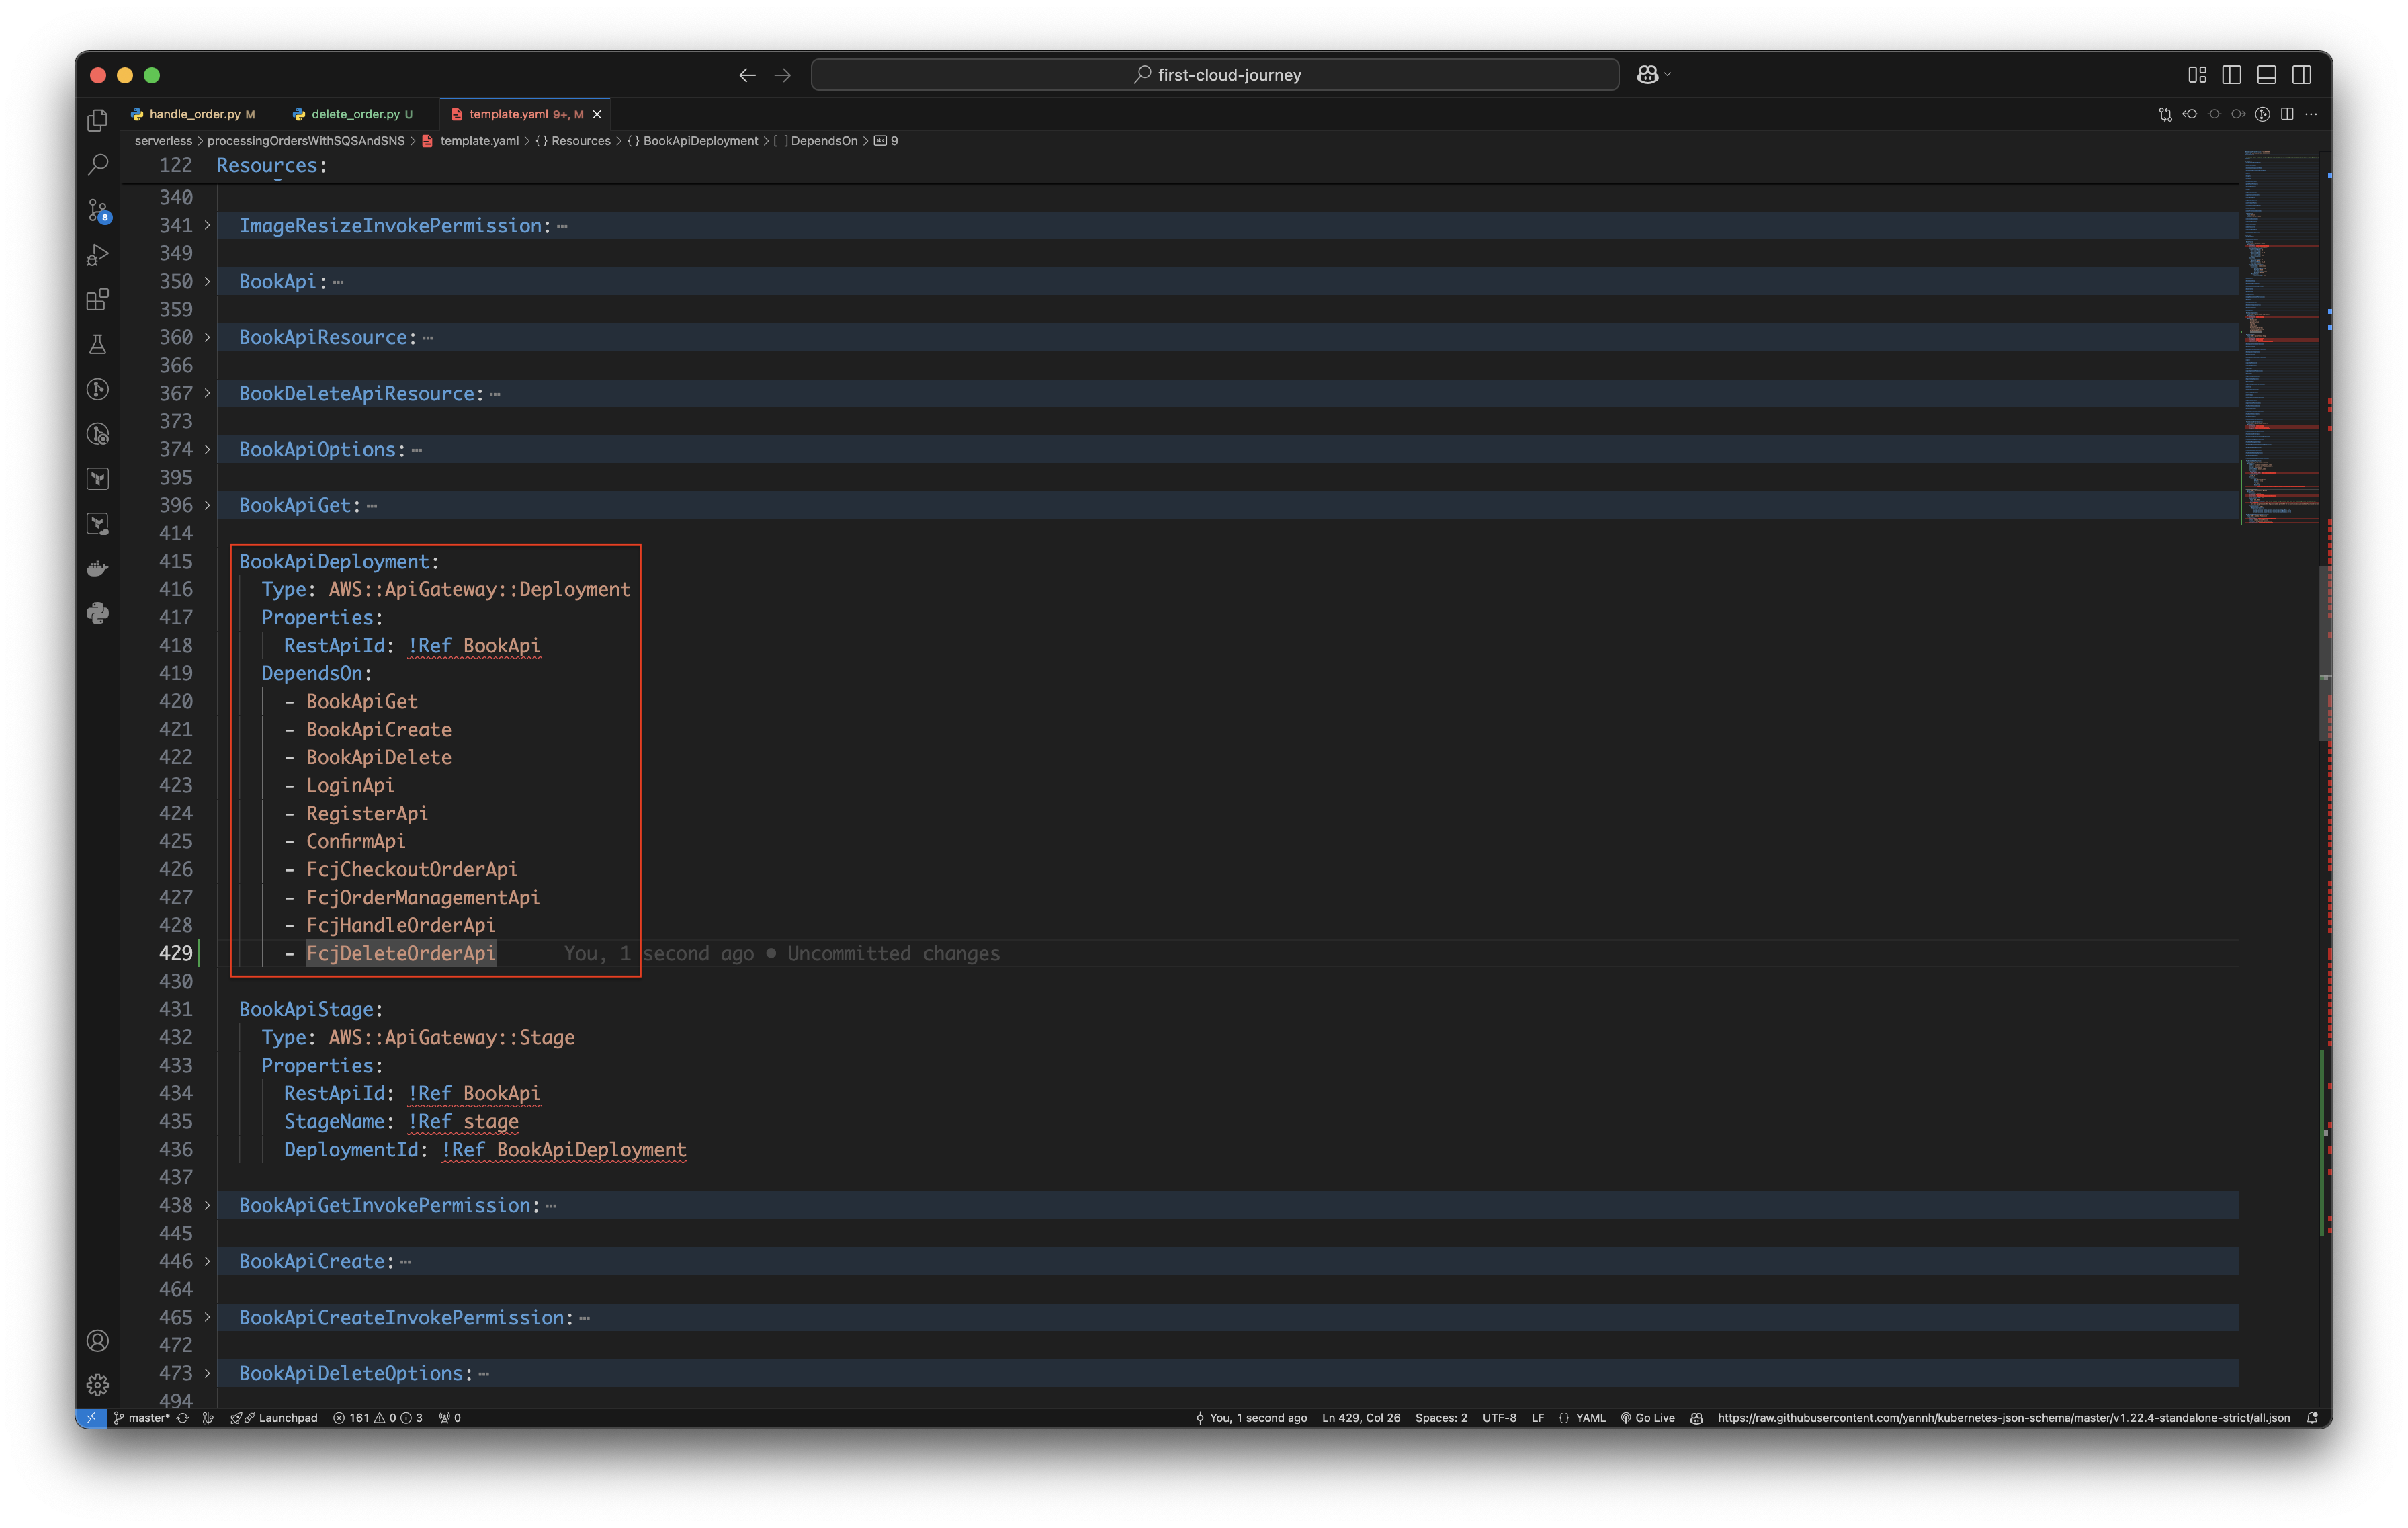Change YAML language mode in status bar
Viewport: 2408px width, 1528px height.
tap(1590, 1418)
